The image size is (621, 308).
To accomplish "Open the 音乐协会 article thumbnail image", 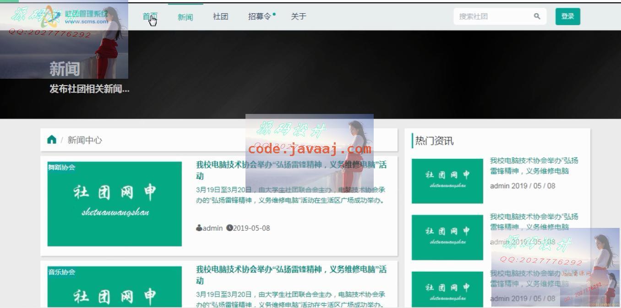I will (114, 286).
